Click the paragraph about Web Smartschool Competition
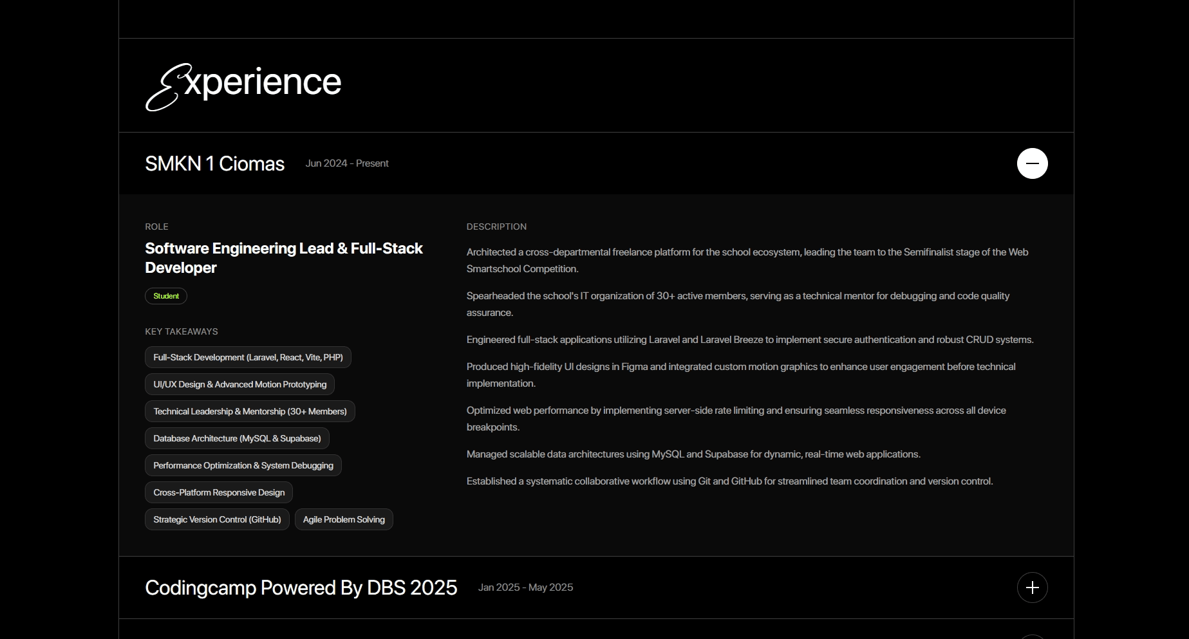Screen dimensions: 1189x639 click(x=747, y=260)
